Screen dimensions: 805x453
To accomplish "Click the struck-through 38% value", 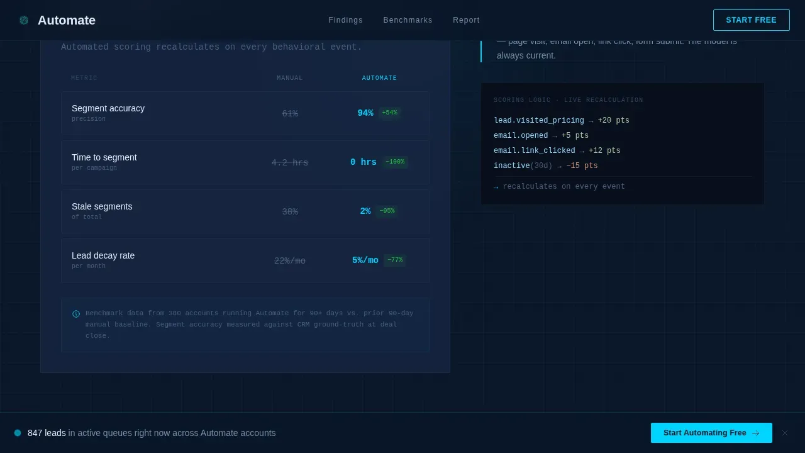I will (290, 212).
